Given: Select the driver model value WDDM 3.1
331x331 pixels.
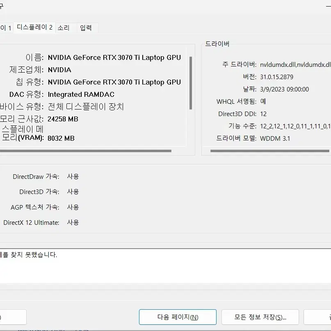Looking at the screenshot, I should 275,139.
